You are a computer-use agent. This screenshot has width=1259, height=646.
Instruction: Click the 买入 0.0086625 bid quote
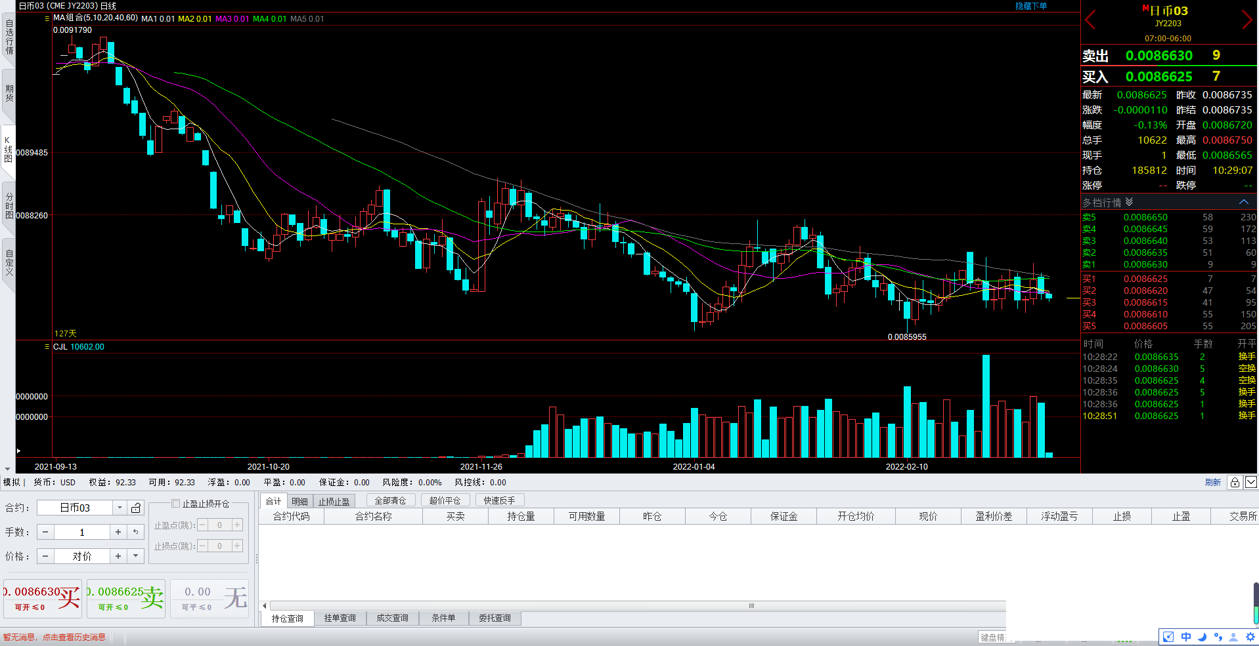click(x=1169, y=77)
